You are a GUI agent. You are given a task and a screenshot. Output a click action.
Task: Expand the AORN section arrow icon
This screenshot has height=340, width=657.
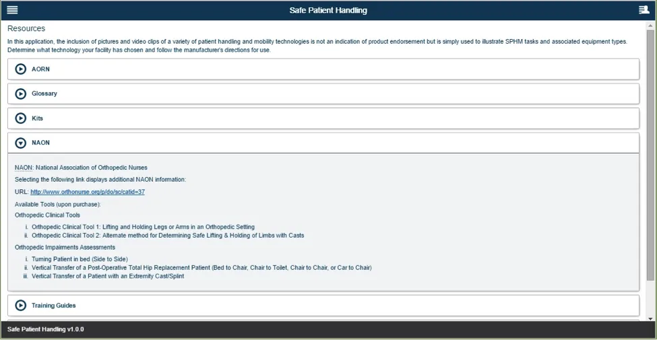[20, 69]
